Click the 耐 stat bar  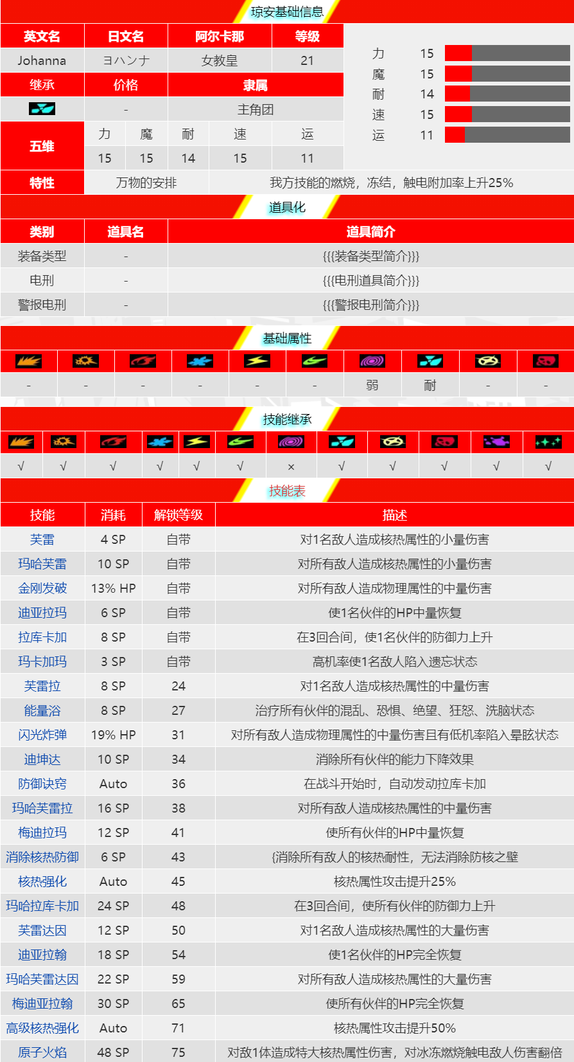[x=507, y=94]
